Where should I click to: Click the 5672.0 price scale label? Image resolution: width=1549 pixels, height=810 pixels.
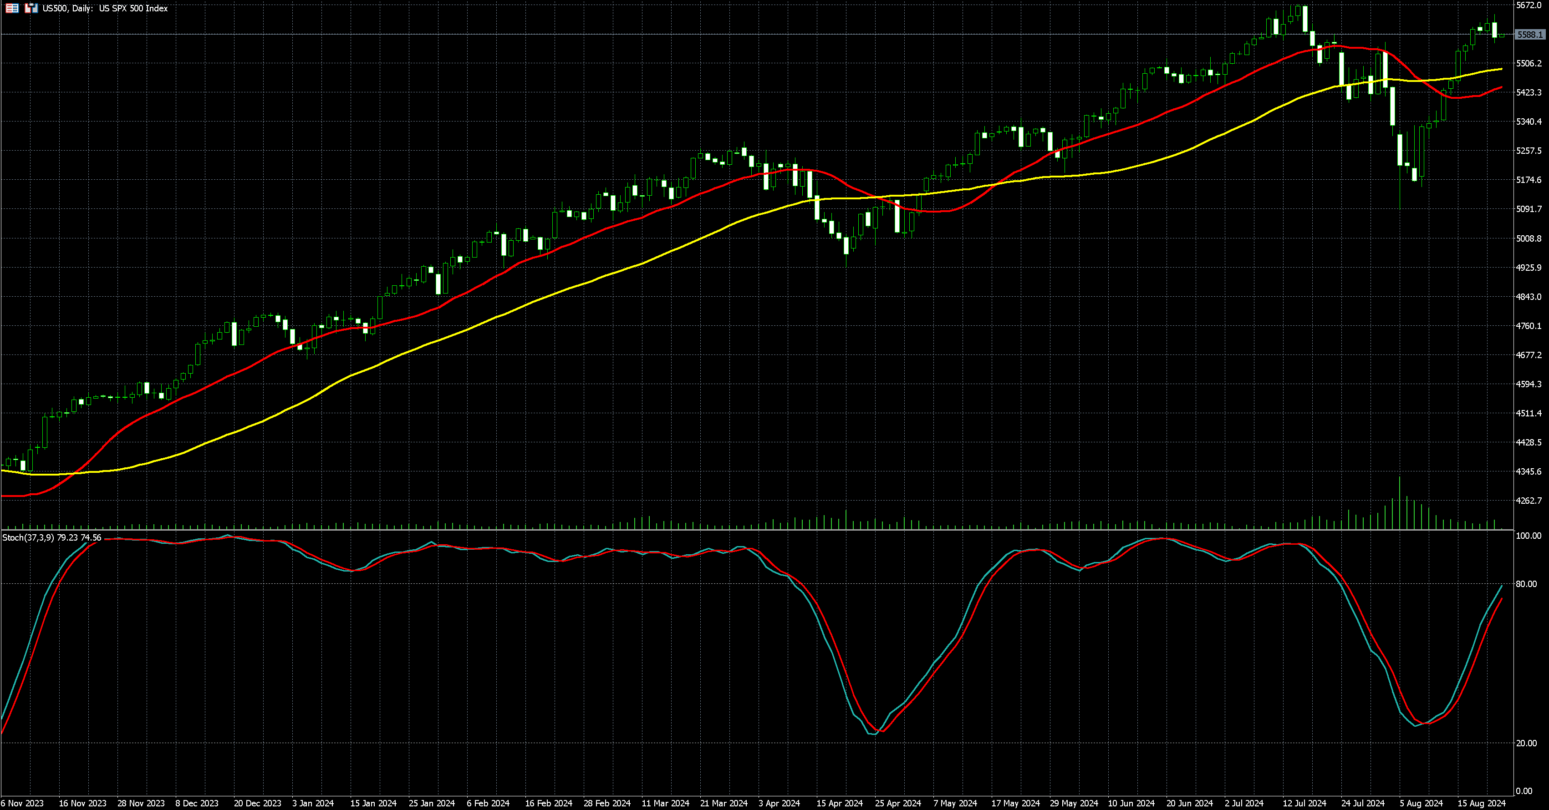1529,5
